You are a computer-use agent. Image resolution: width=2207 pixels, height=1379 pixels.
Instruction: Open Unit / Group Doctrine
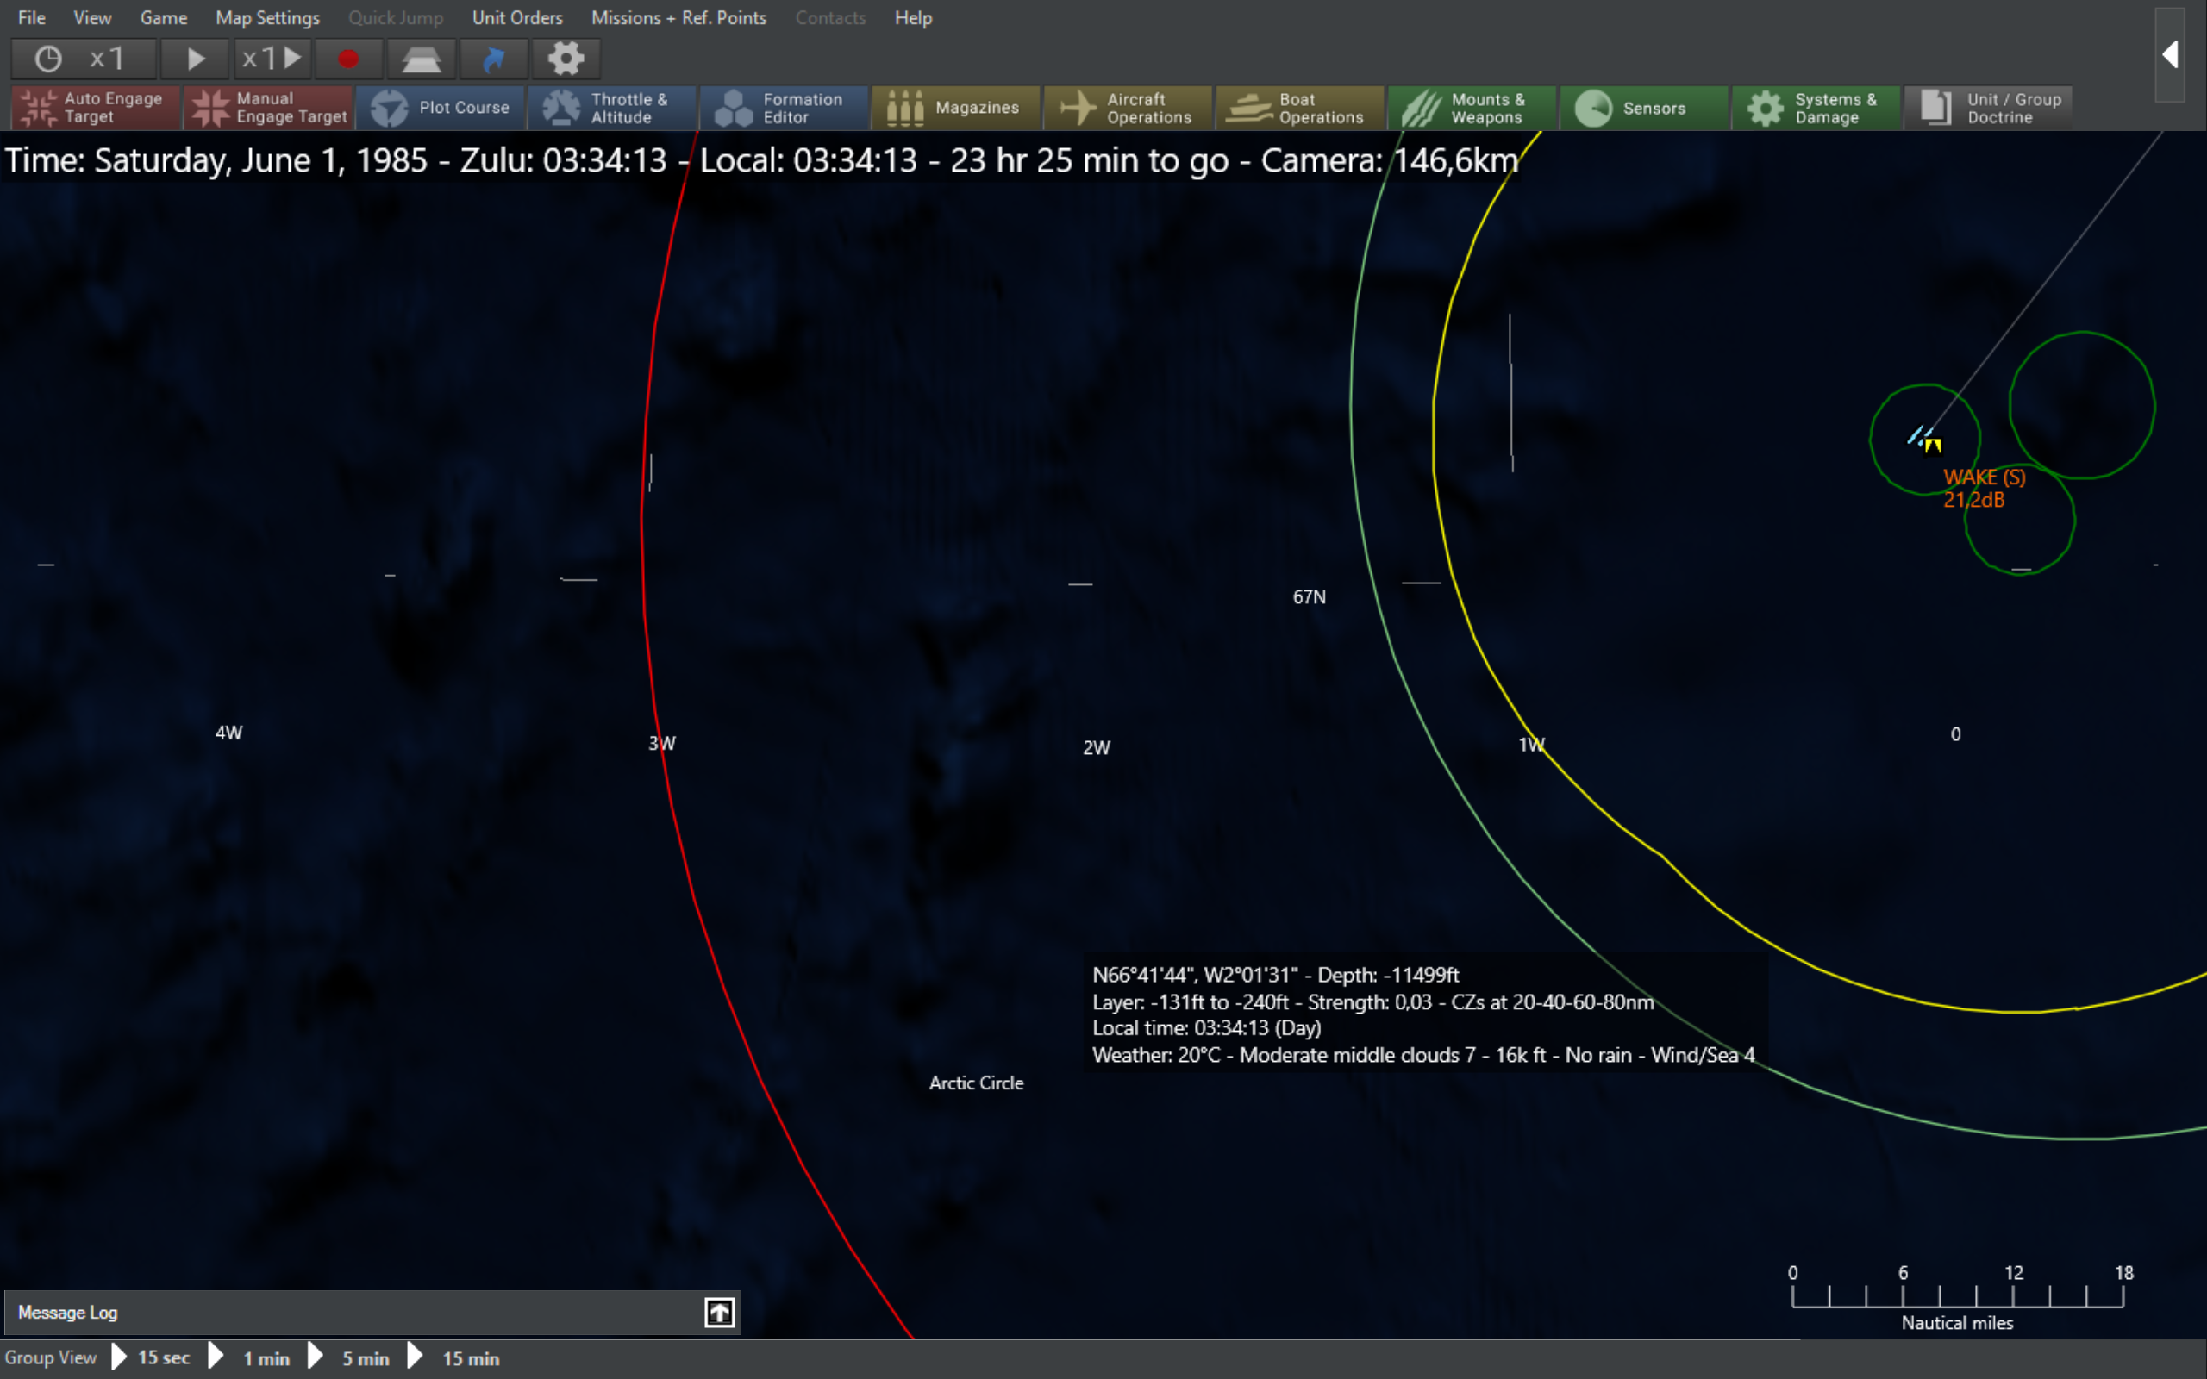click(x=1989, y=108)
